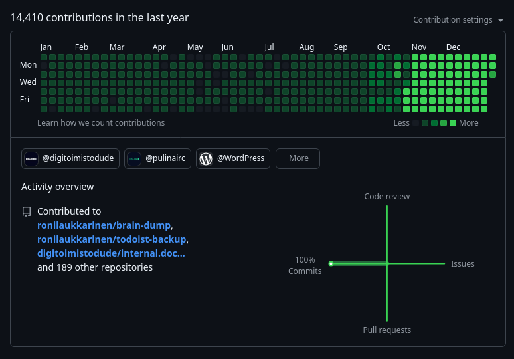Filter activity by @digitoimistodude organization
The width and height of the screenshot is (514, 359).
(70, 158)
